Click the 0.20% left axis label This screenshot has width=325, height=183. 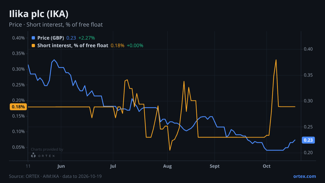(x=18, y=101)
